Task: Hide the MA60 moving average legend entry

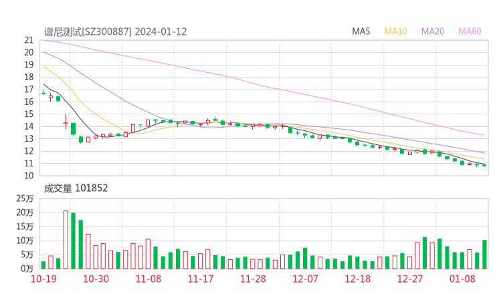Action: click(x=470, y=31)
